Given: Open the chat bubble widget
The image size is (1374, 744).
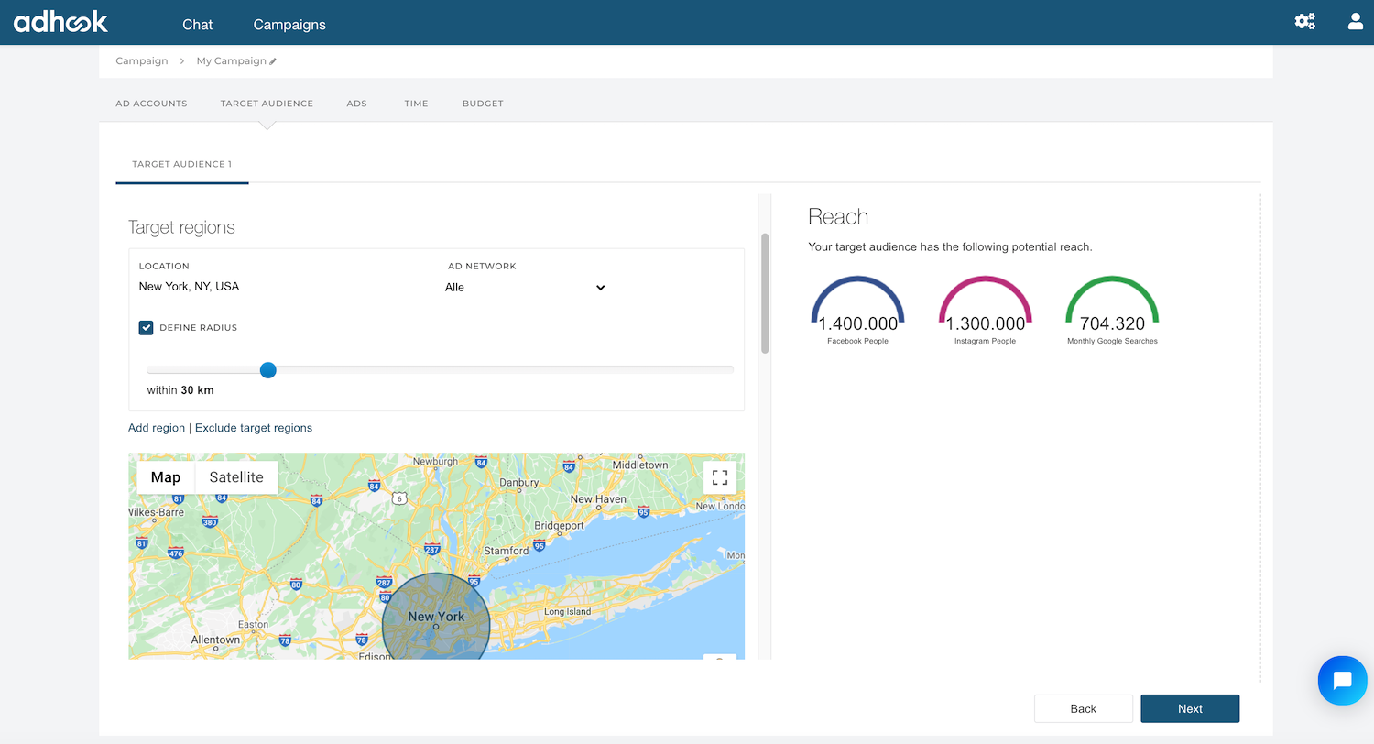Looking at the screenshot, I should click(x=1343, y=680).
